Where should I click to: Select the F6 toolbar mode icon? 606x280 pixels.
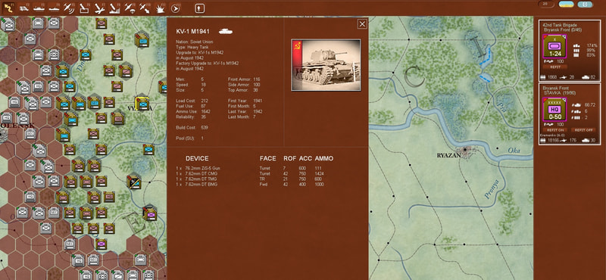tap(84, 8)
